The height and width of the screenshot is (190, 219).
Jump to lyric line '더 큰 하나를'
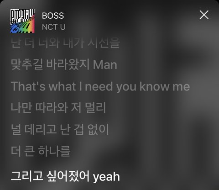[41, 151]
